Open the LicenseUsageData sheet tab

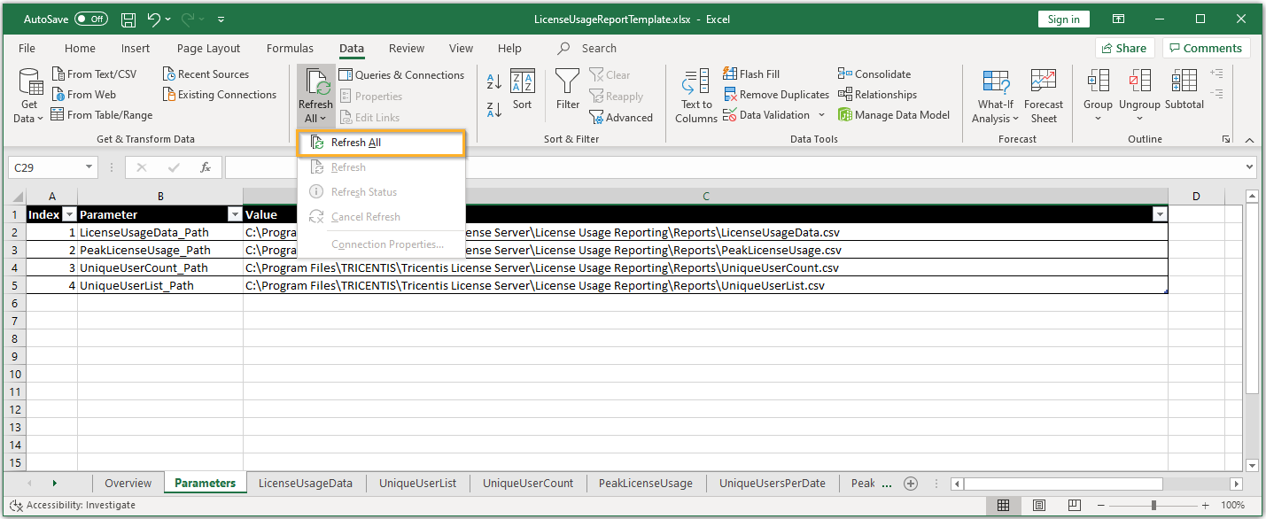click(x=305, y=483)
